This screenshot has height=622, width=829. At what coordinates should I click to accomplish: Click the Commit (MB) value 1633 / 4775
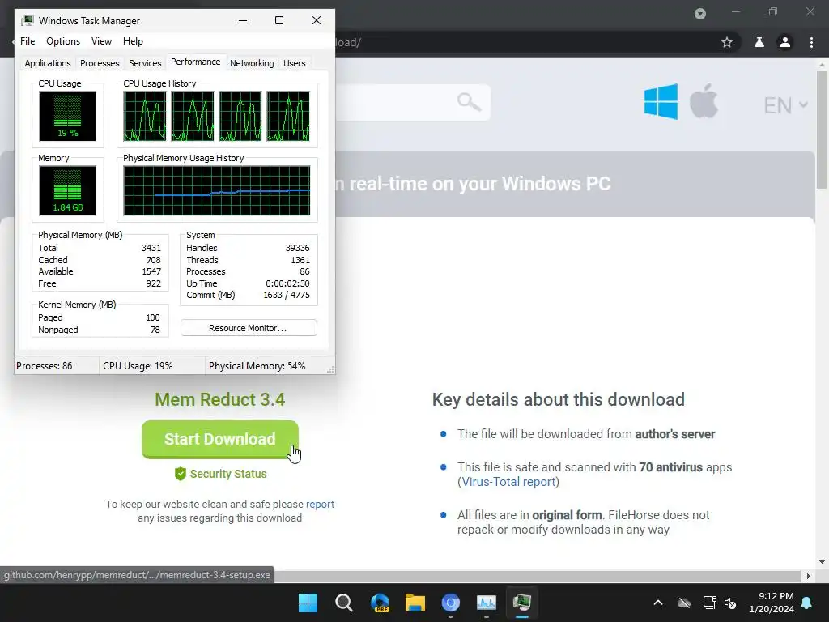click(287, 295)
